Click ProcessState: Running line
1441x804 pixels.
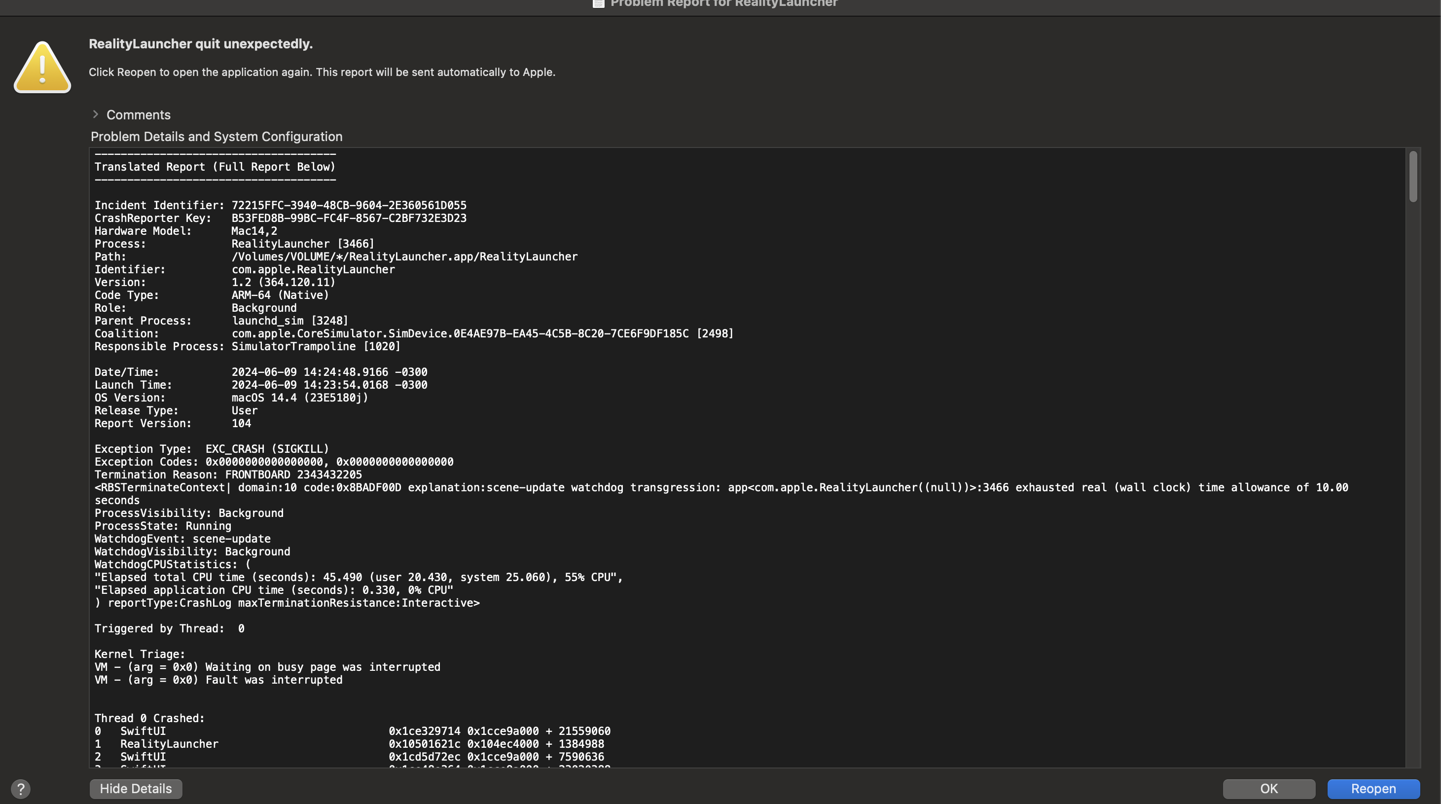tap(163, 526)
